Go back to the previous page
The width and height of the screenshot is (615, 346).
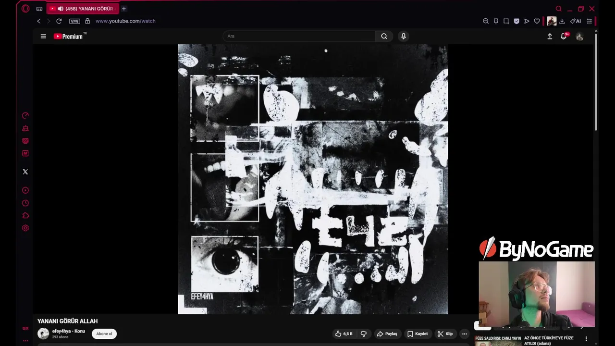pyautogui.click(x=39, y=21)
